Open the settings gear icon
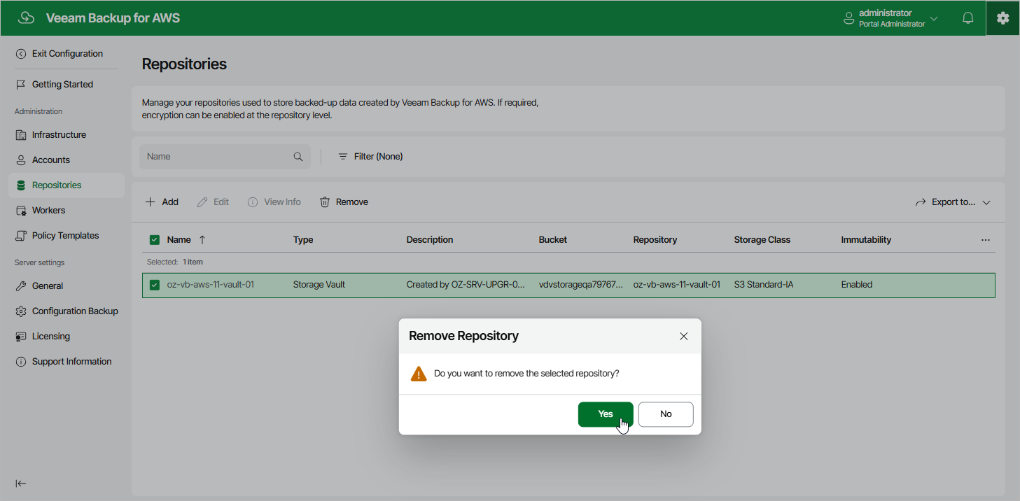 tap(1003, 18)
